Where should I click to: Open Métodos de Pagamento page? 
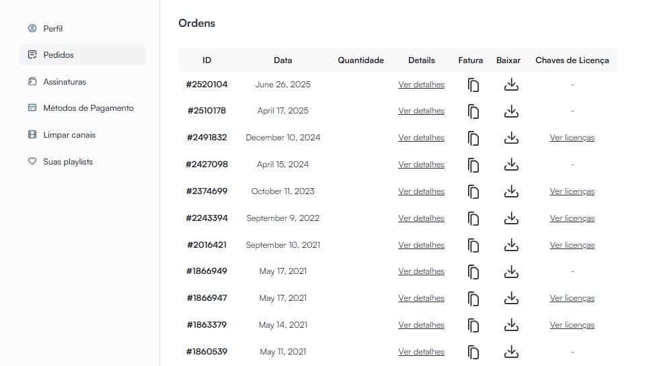coord(88,108)
